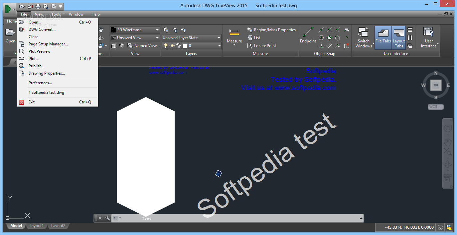The width and height of the screenshot is (457, 235).
Task: Click the Node object snap icon
Action: coord(347,38)
